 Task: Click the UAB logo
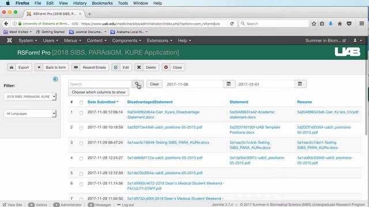pos(348,52)
